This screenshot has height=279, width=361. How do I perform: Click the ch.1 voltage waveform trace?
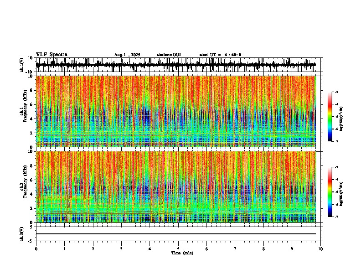pos(175,65)
